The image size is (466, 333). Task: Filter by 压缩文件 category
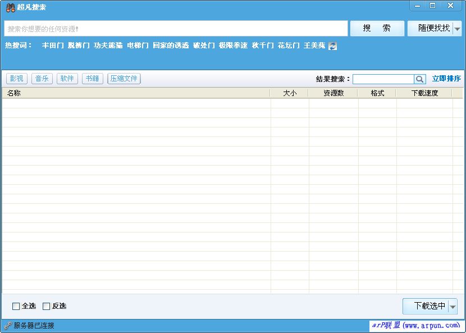pyautogui.click(x=124, y=79)
